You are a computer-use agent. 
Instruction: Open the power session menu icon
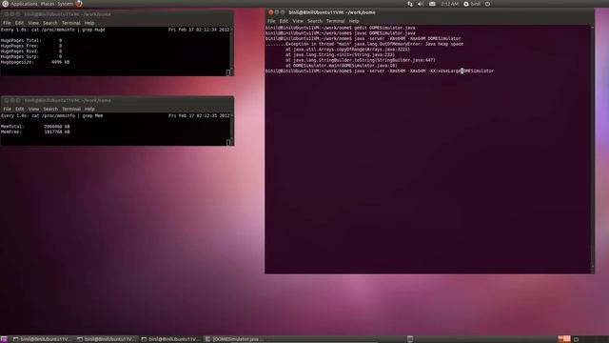click(488, 4)
